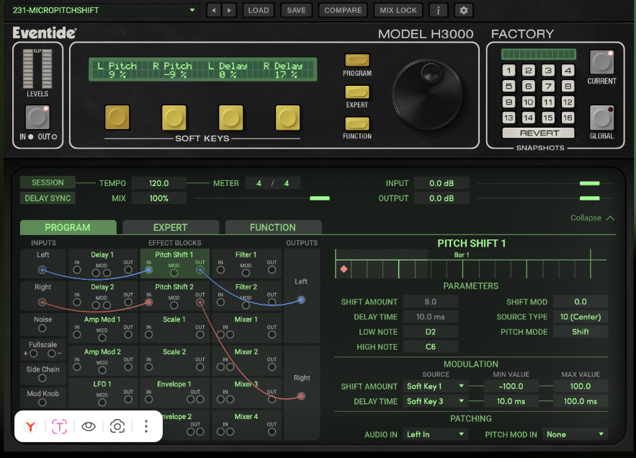Collapse the lower editor panel
The height and width of the screenshot is (458, 636).
point(592,218)
